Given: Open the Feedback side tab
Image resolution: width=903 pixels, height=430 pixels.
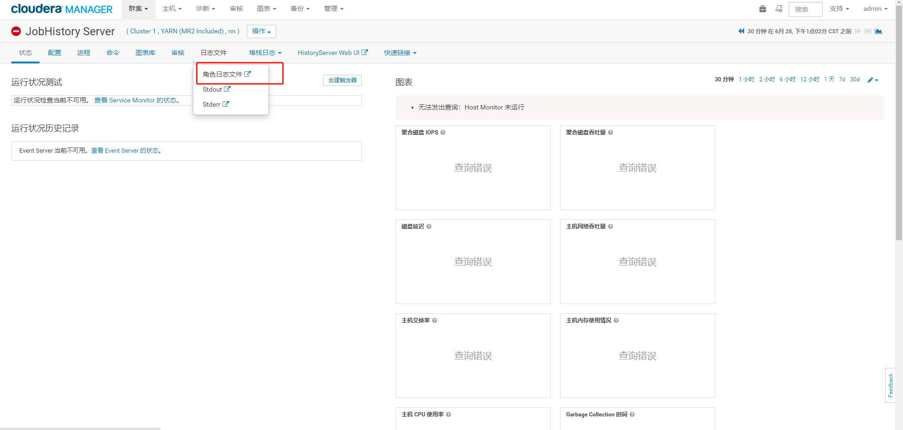Looking at the screenshot, I should click(890, 385).
